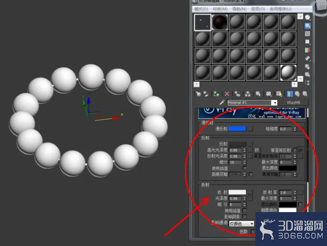The width and height of the screenshot is (327, 246).
Task: Open the 材质(M) menu
Action: [x=220, y=9]
